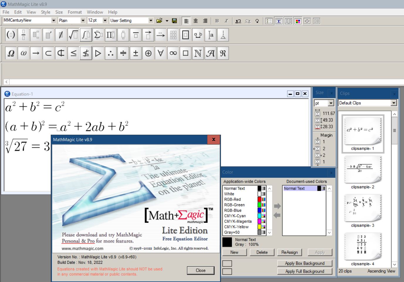The height and width of the screenshot is (282, 404).
Task: Open the square root template palette
Action: point(73,35)
